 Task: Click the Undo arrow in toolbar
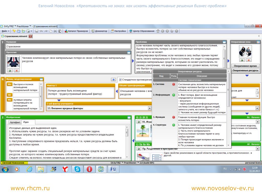click(x=41, y=31)
